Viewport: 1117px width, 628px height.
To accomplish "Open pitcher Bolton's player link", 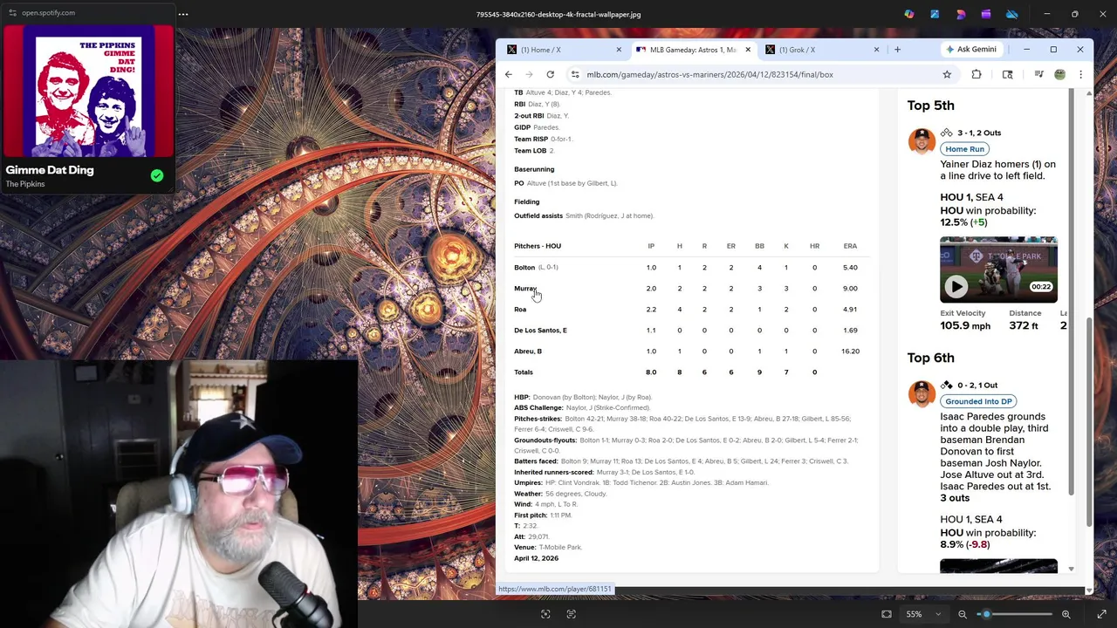I will (x=524, y=268).
